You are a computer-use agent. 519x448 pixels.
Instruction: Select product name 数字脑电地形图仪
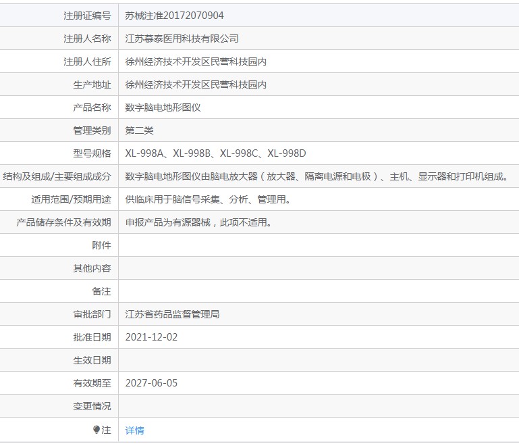point(163,107)
